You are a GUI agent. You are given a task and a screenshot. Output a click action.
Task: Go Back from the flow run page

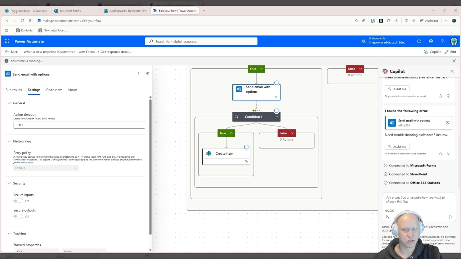click(11, 52)
